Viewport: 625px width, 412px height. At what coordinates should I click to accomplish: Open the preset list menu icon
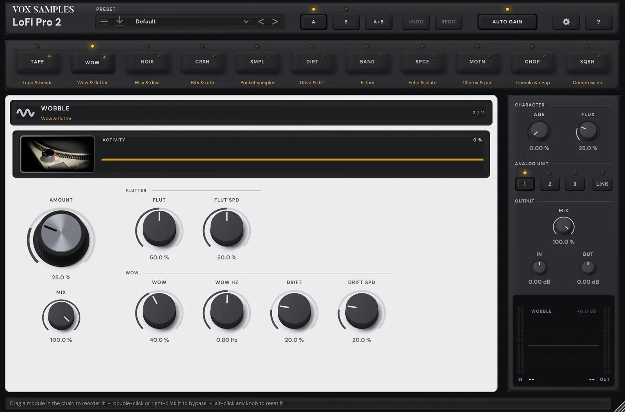[x=104, y=21]
